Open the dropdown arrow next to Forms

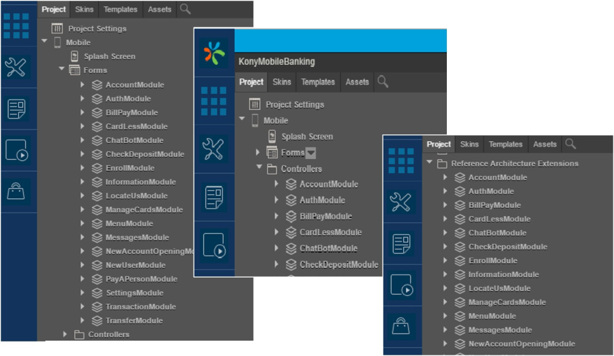(x=311, y=153)
